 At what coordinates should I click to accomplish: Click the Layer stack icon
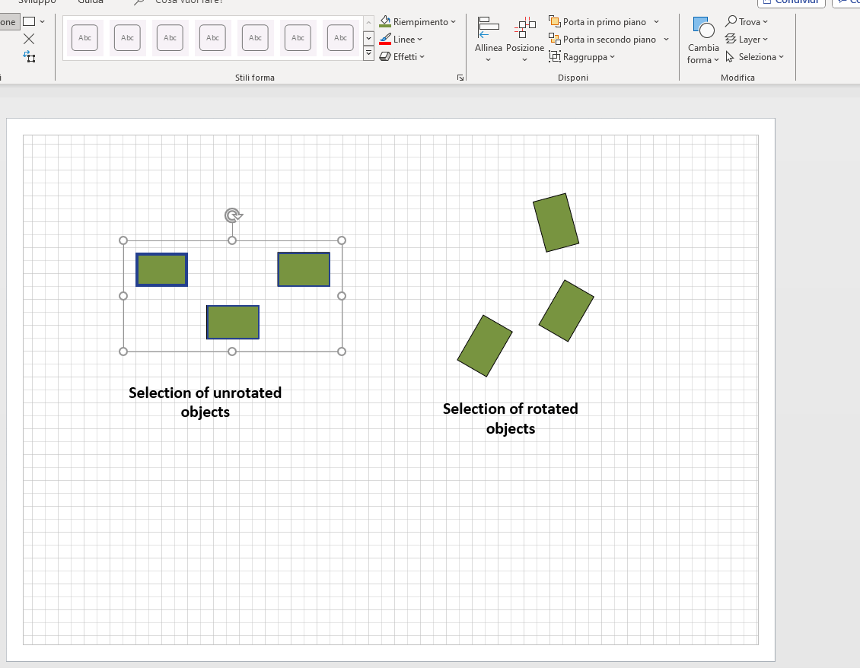point(731,39)
